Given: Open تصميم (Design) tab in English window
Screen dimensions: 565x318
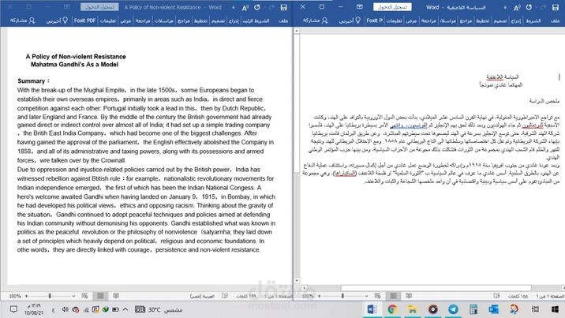Looking at the screenshot, I should [x=218, y=21].
